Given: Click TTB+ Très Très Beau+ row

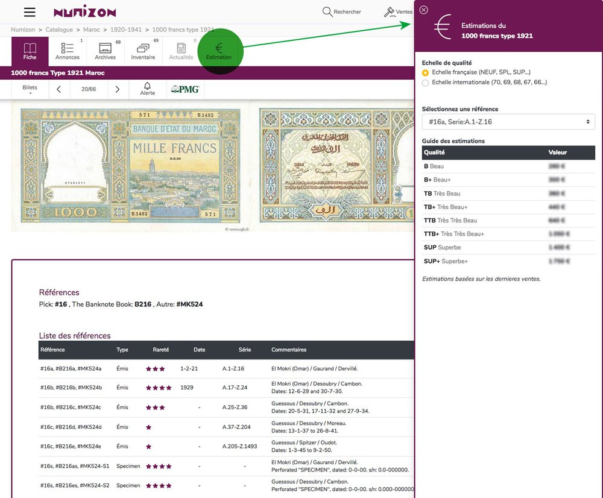Looking at the screenshot, I should tap(508, 234).
